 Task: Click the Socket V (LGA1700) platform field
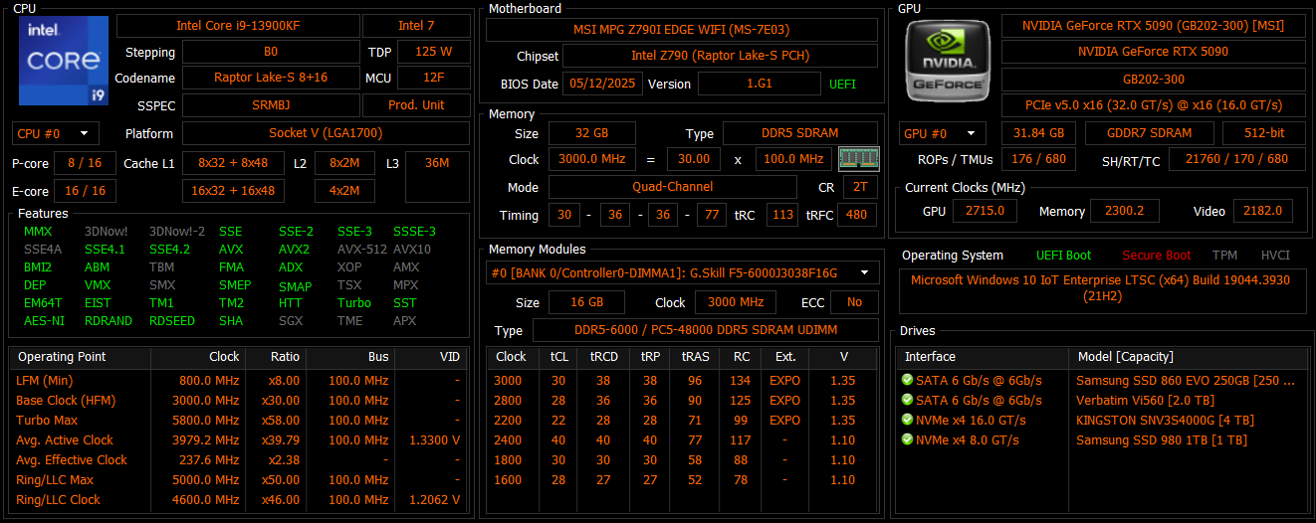click(x=326, y=133)
